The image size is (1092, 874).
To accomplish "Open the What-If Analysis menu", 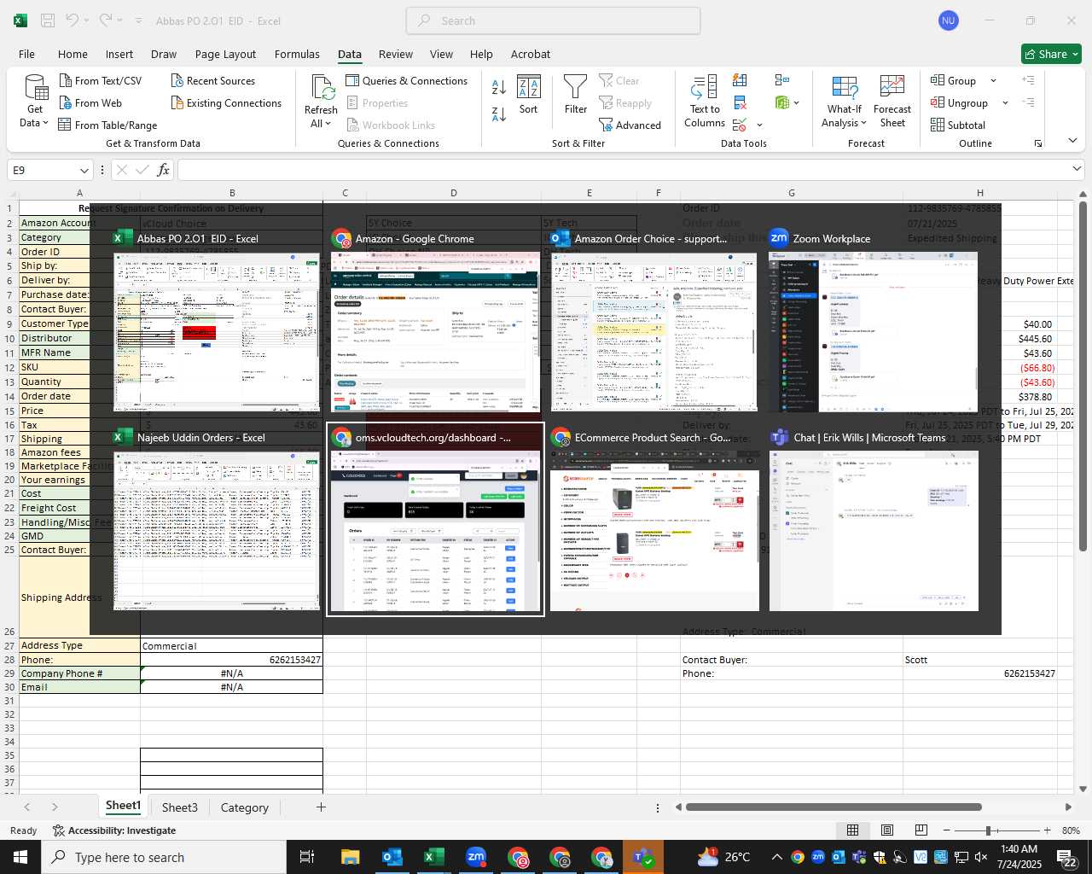I will 844,102.
